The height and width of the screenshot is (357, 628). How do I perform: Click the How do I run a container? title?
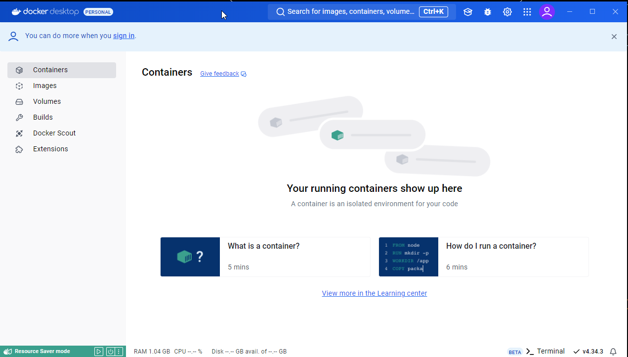point(491,246)
